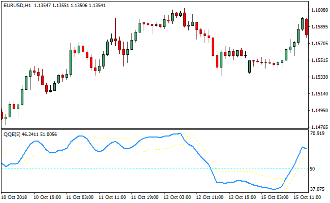This screenshot has height=203, width=330.
Task: Click price label 1.15515
Action: pyautogui.click(x=319, y=60)
